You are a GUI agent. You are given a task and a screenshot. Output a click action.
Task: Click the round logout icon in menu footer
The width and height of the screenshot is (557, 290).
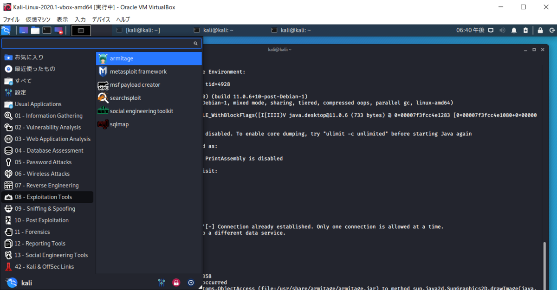click(191, 282)
